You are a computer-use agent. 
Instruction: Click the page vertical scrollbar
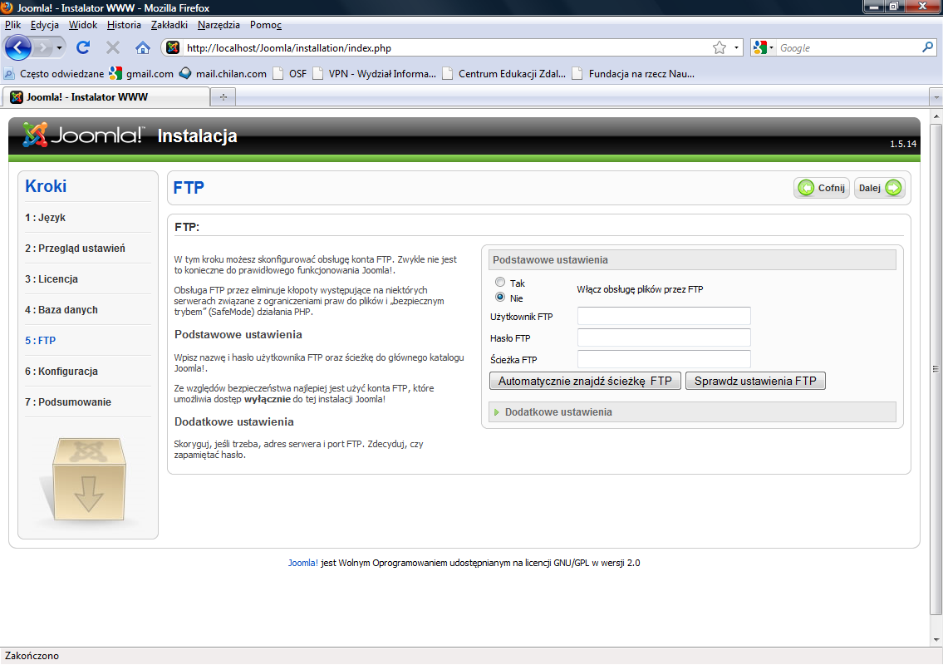(x=936, y=371)
